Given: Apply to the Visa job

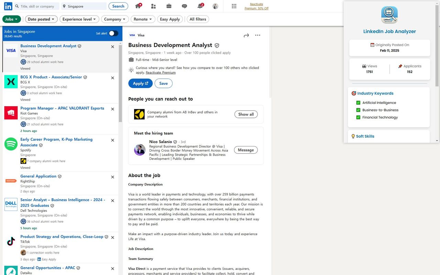Looking at the screenshot, I should coord(140,83).
